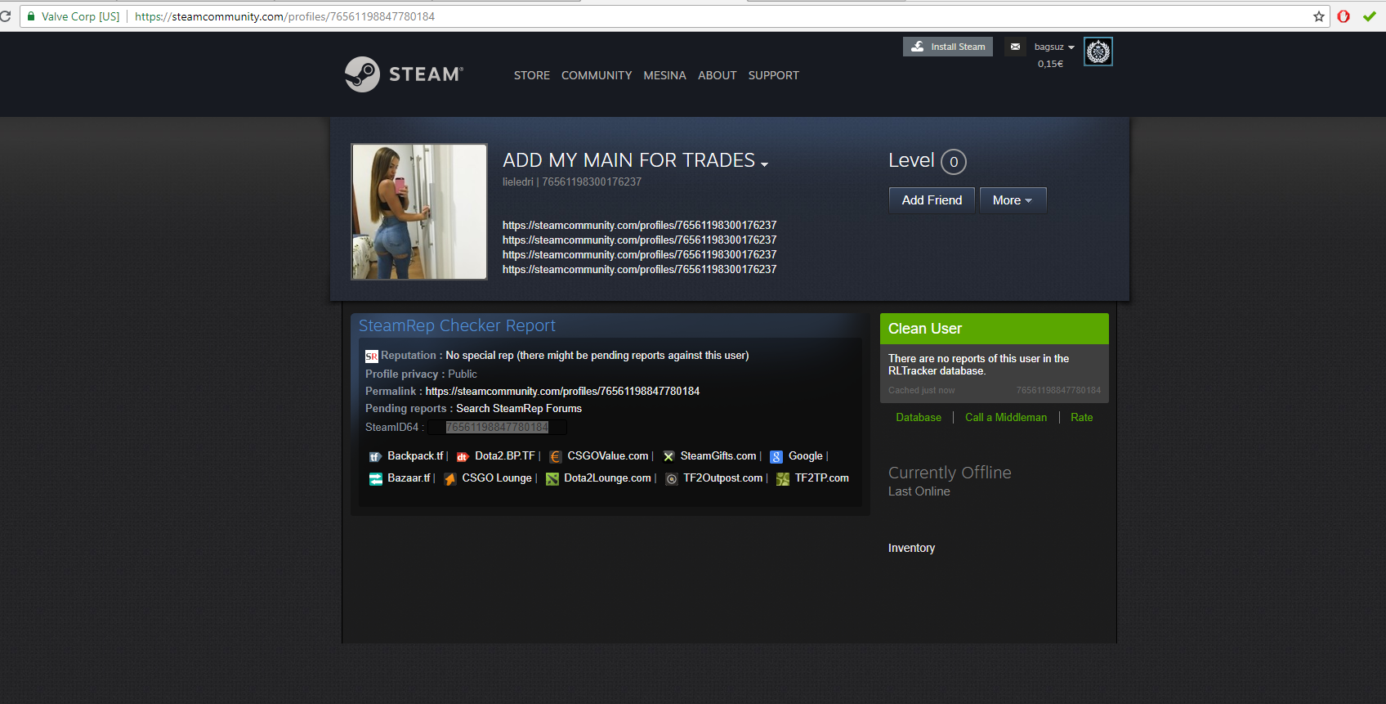
Task: Click the Dota2.BP.TF icon
Action: coord(463,457)
